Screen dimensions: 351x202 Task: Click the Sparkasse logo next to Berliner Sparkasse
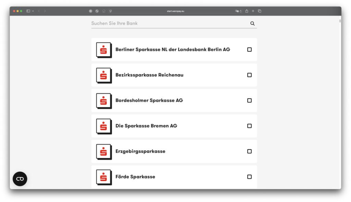(x=104, y=49)
